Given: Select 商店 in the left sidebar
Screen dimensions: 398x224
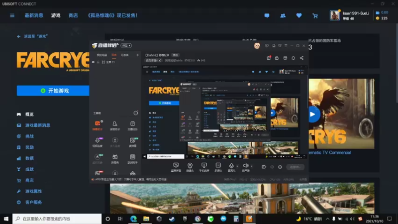Looking at the screenshot, I should pos(25,180).
